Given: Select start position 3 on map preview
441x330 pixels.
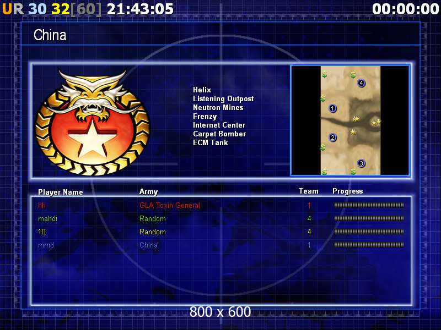Looking at the screenshot, I should (x=362, y=163).
